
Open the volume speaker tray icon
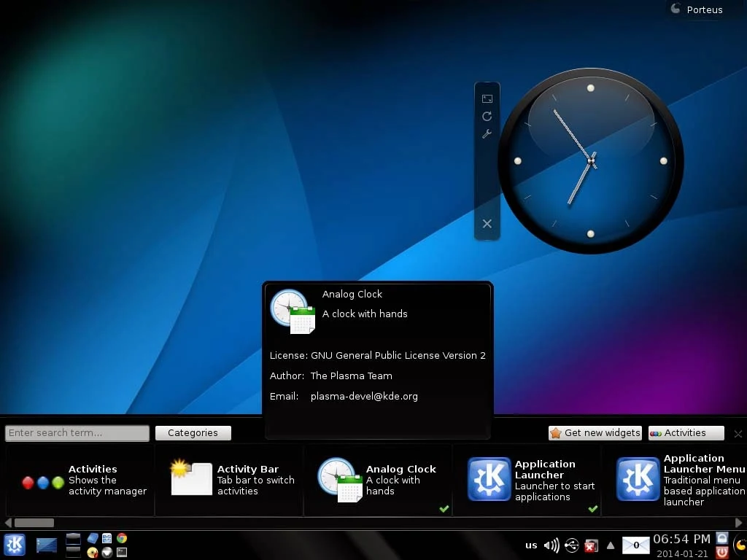pos(551,545)
